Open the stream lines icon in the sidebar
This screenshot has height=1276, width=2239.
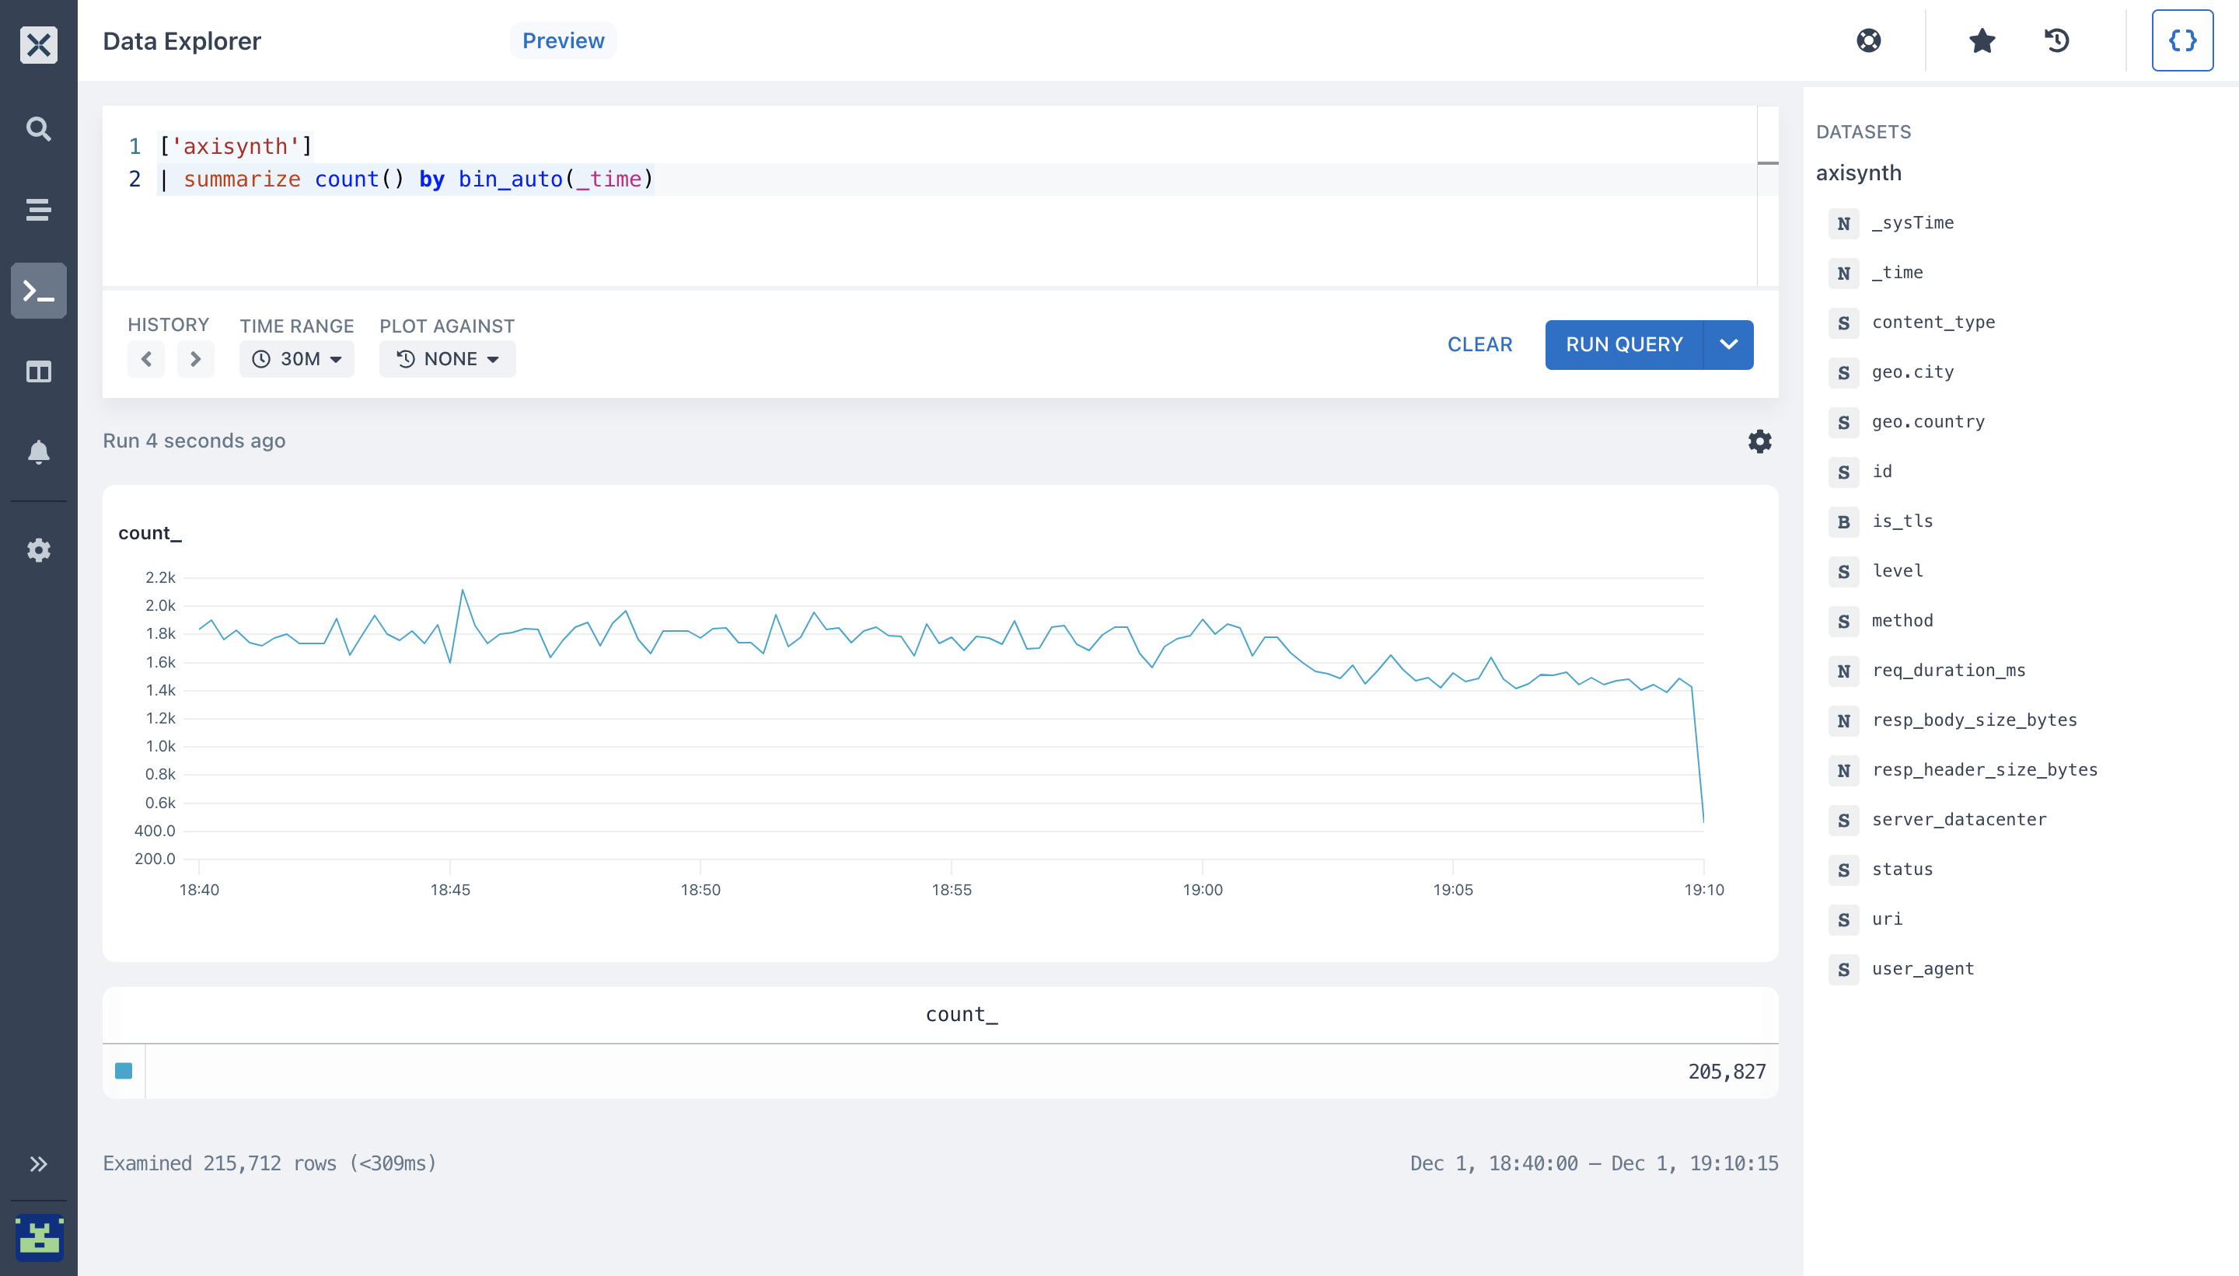coord(39,211)
